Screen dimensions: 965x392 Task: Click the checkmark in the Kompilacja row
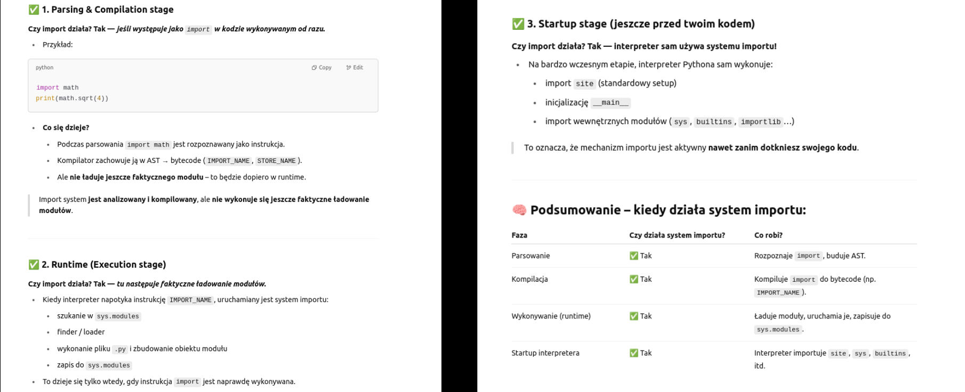pyautogui.click(x=634, y=279)
